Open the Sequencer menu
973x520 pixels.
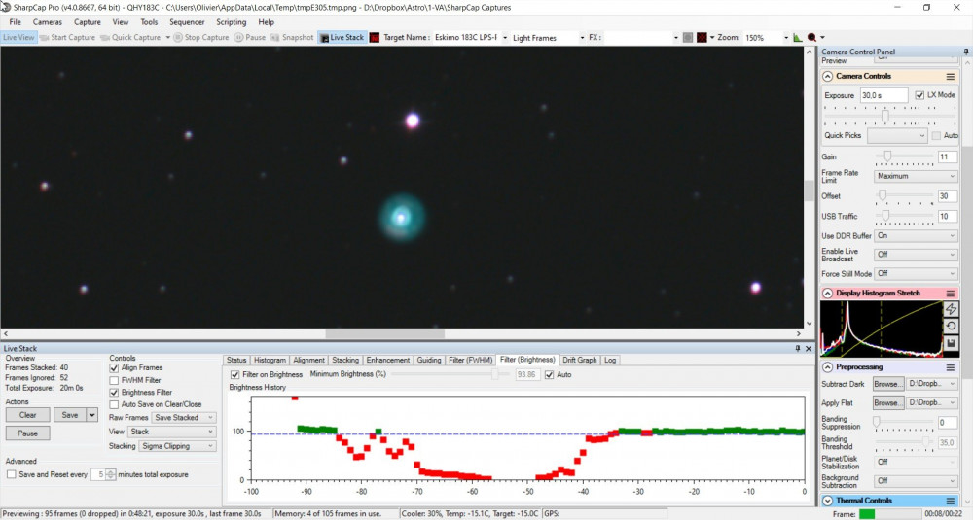[x=187, y=22]
